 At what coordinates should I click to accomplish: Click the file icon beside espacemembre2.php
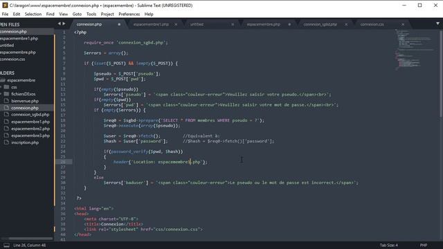pos(6,129)
